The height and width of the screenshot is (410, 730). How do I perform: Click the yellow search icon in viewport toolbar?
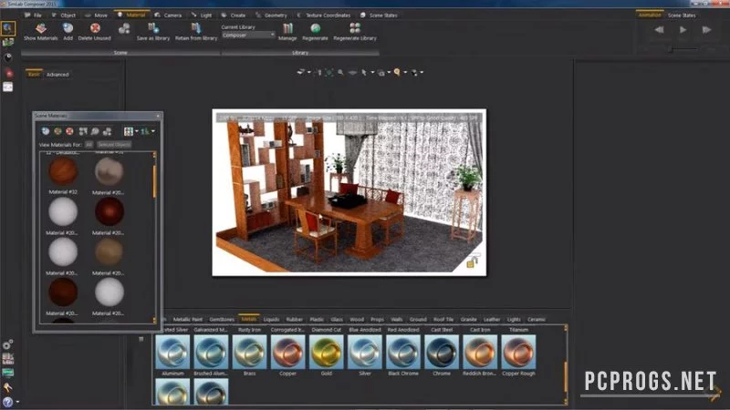(x=397, y=73)
